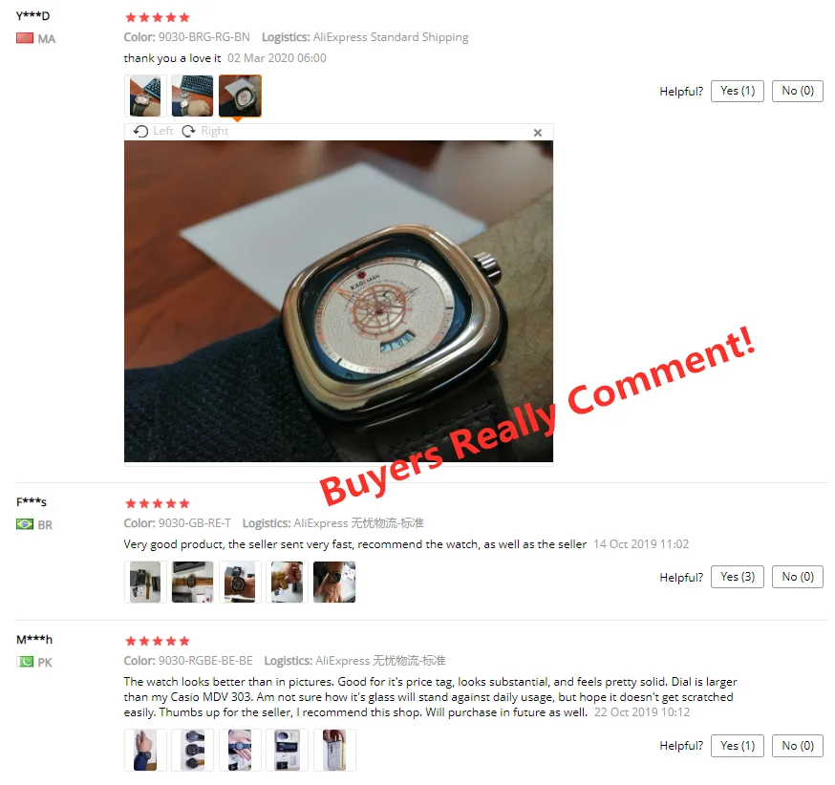835x785 pixels.
Task: Vote Yes (1) on M***h's review
Action: click(737, 746)
